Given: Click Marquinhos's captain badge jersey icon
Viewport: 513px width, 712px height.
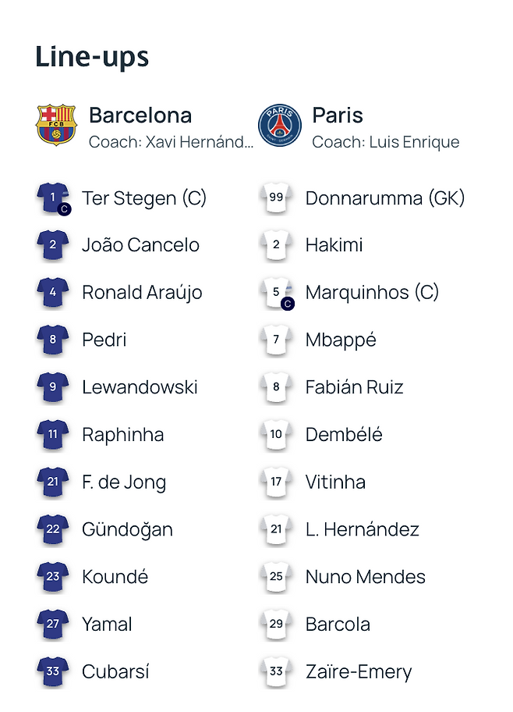Looking at the screenshot, I should click(277, 293).
